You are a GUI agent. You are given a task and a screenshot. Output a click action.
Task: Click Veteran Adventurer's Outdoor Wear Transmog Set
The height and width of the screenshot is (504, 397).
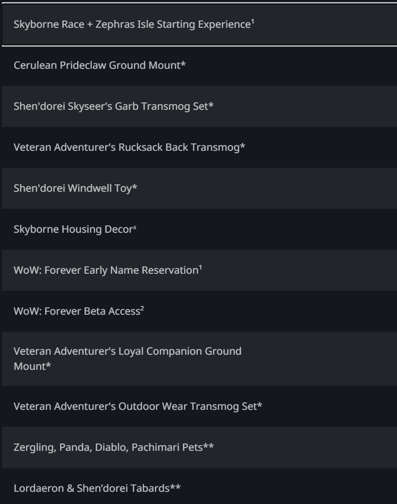[x=199, y=406]
